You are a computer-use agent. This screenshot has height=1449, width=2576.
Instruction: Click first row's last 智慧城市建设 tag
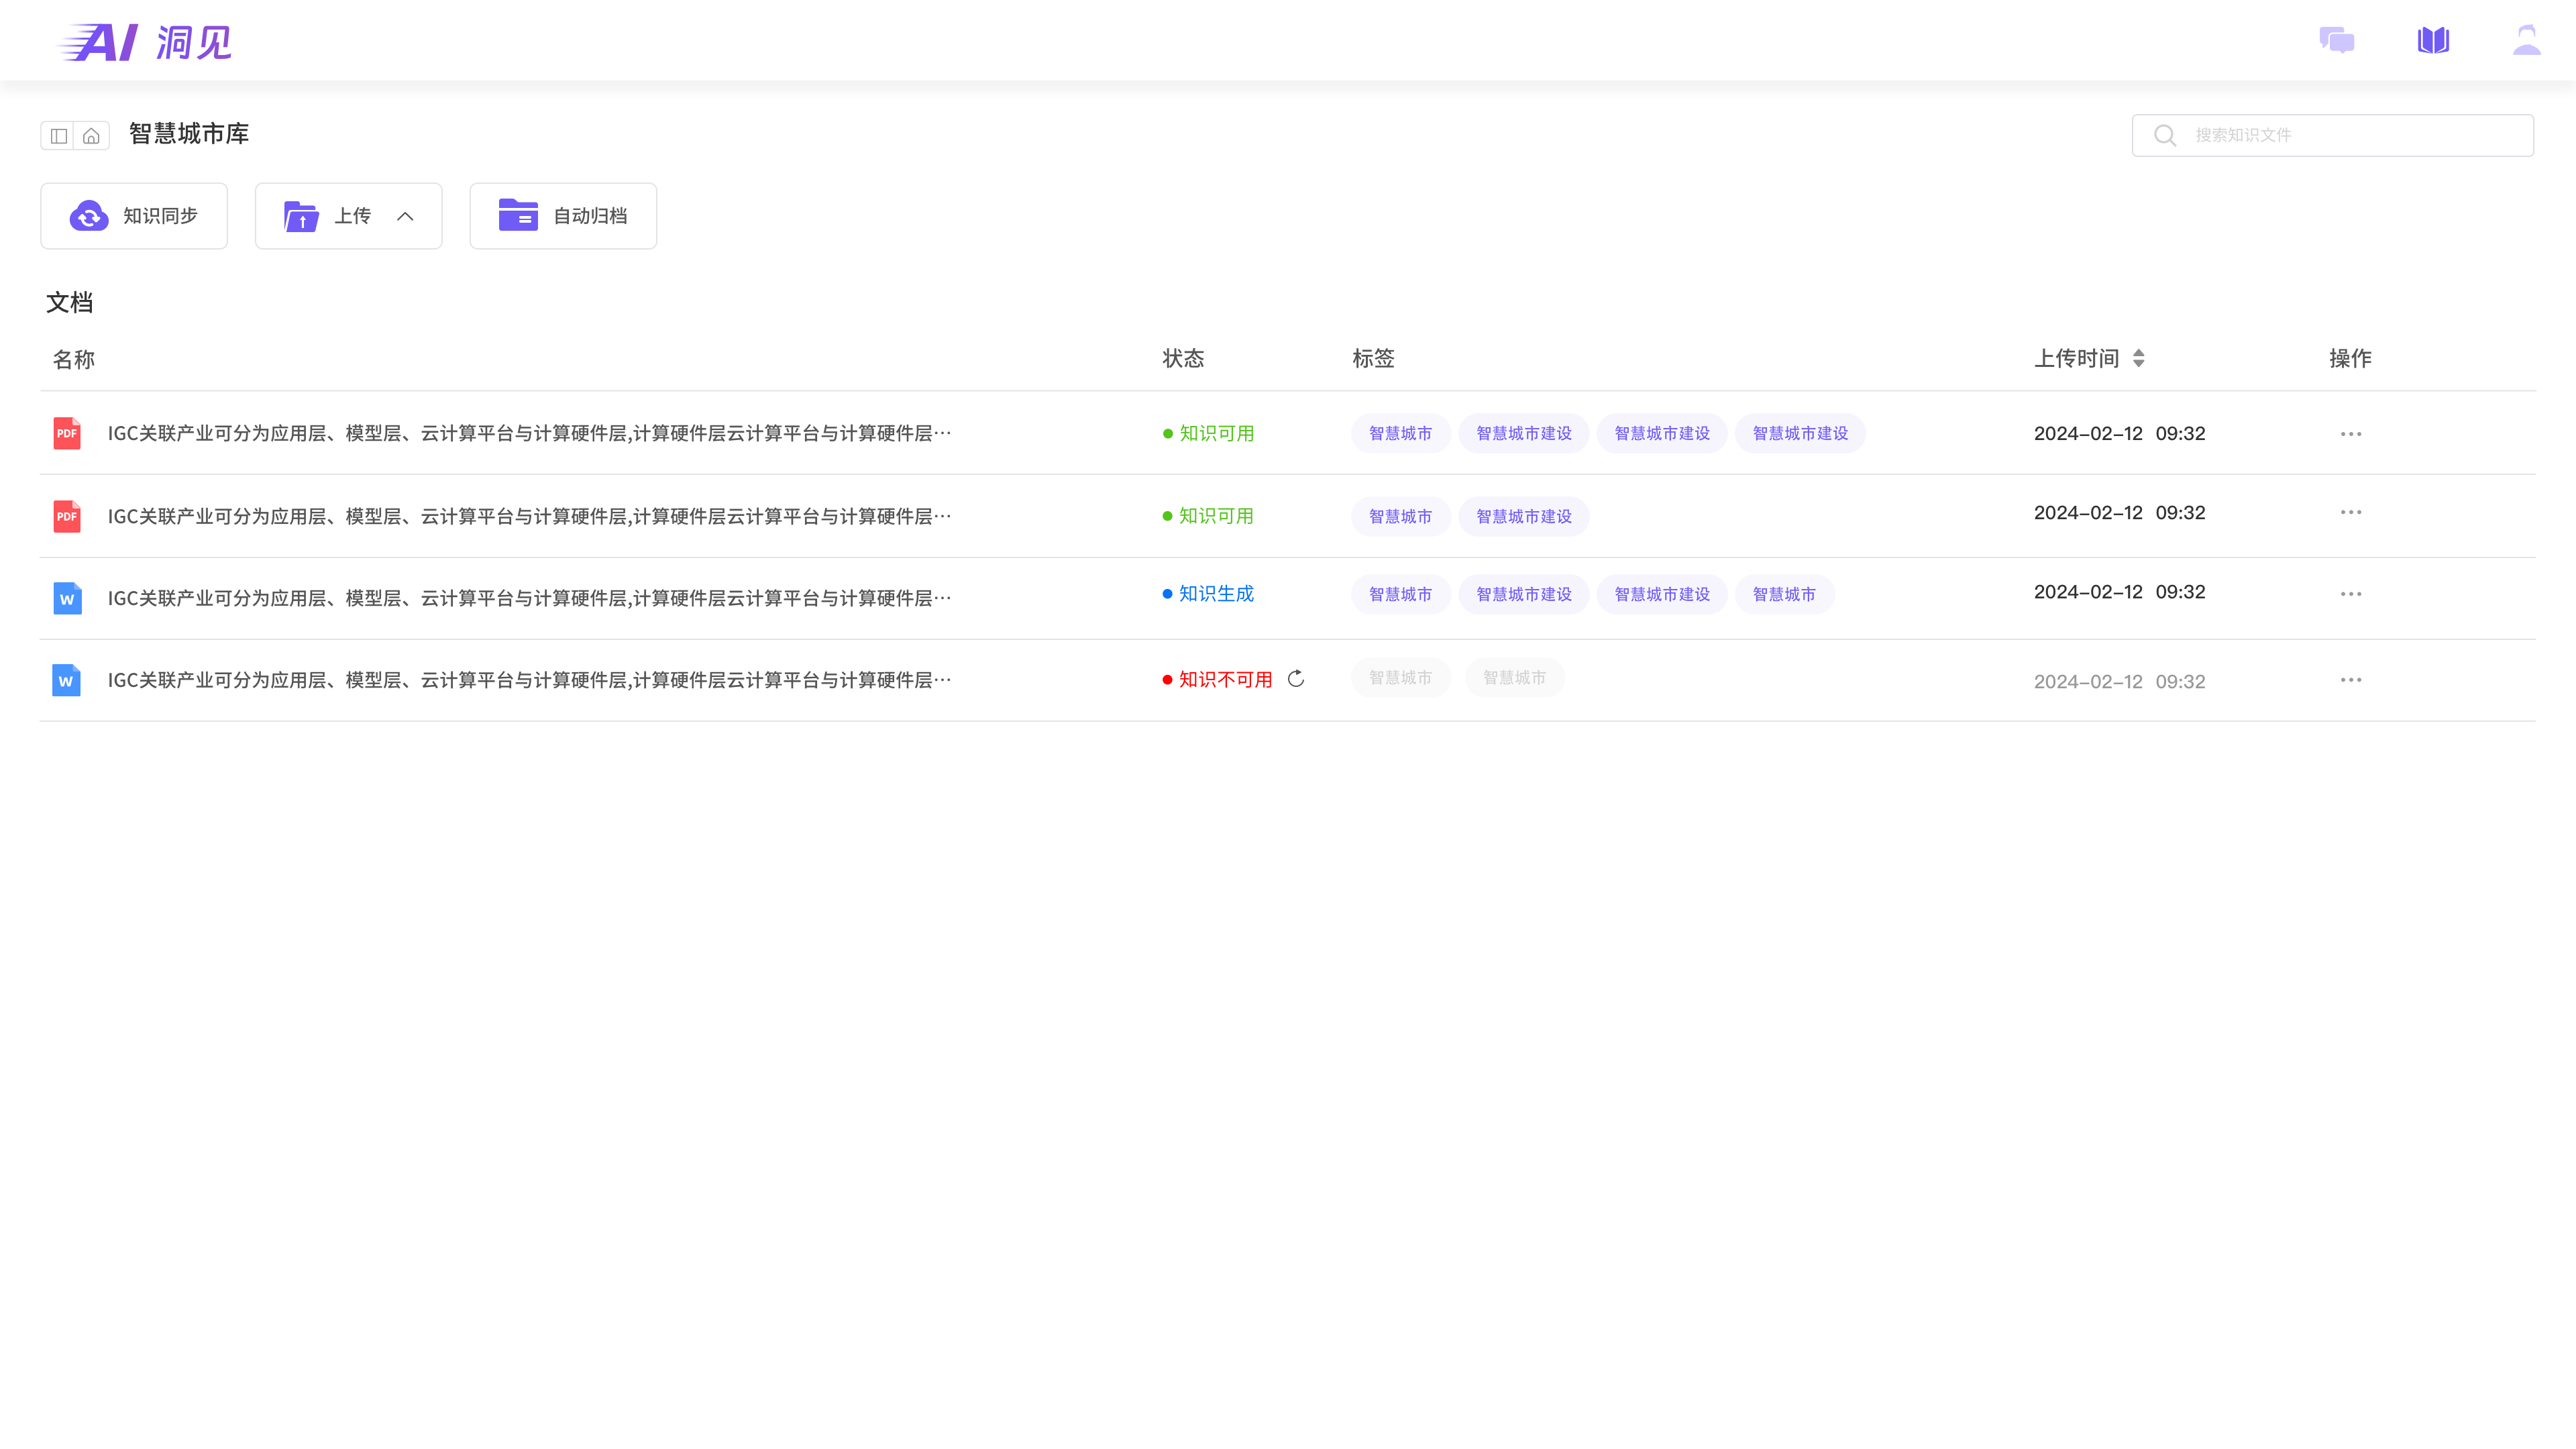point(1800,433)
